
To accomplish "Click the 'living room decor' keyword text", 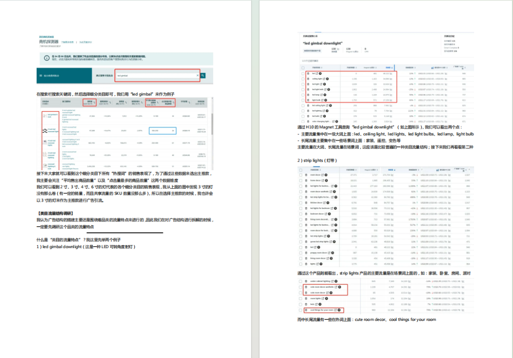I will coord(317,259).
